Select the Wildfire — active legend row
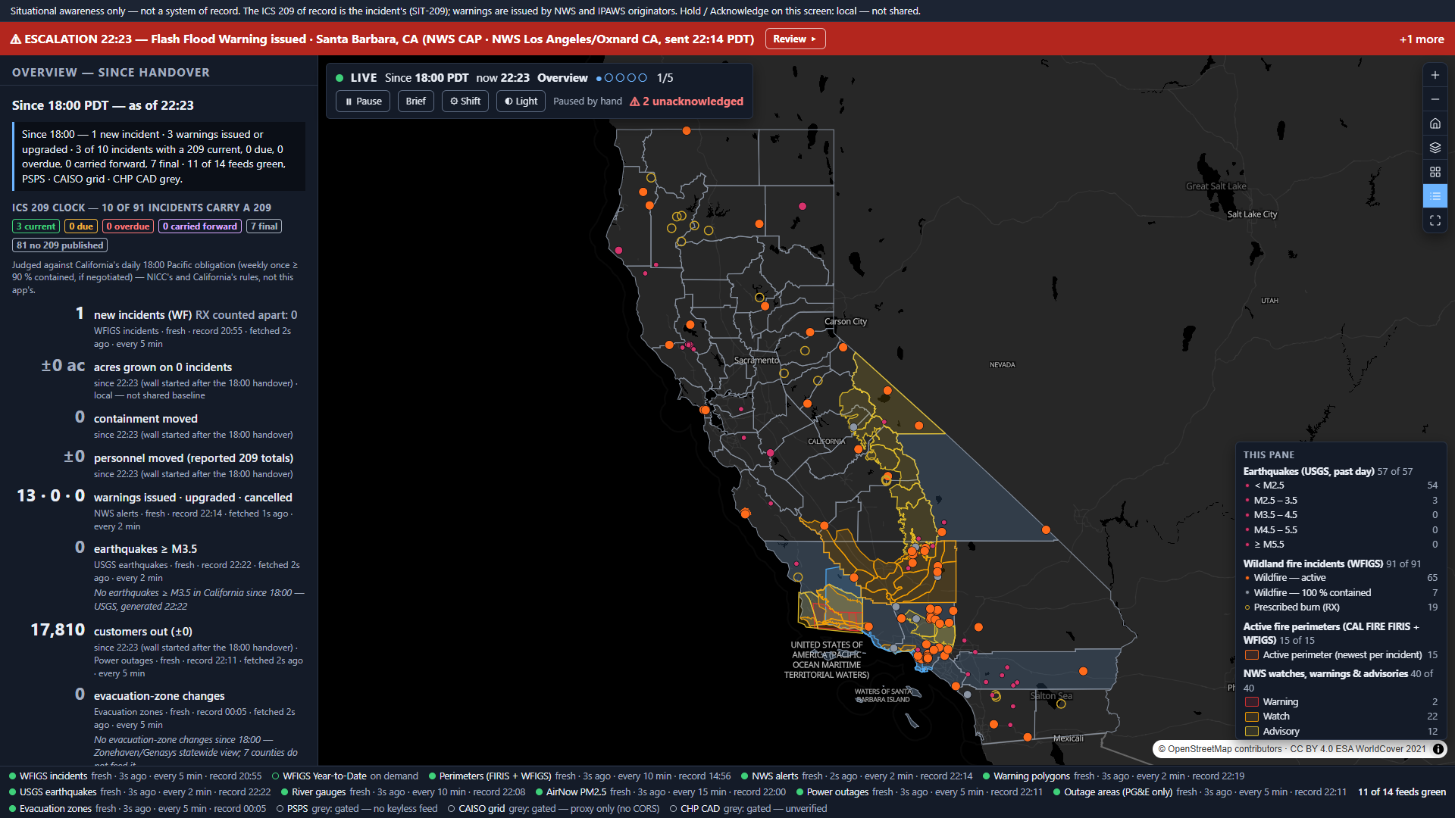 pos(1341,578)
